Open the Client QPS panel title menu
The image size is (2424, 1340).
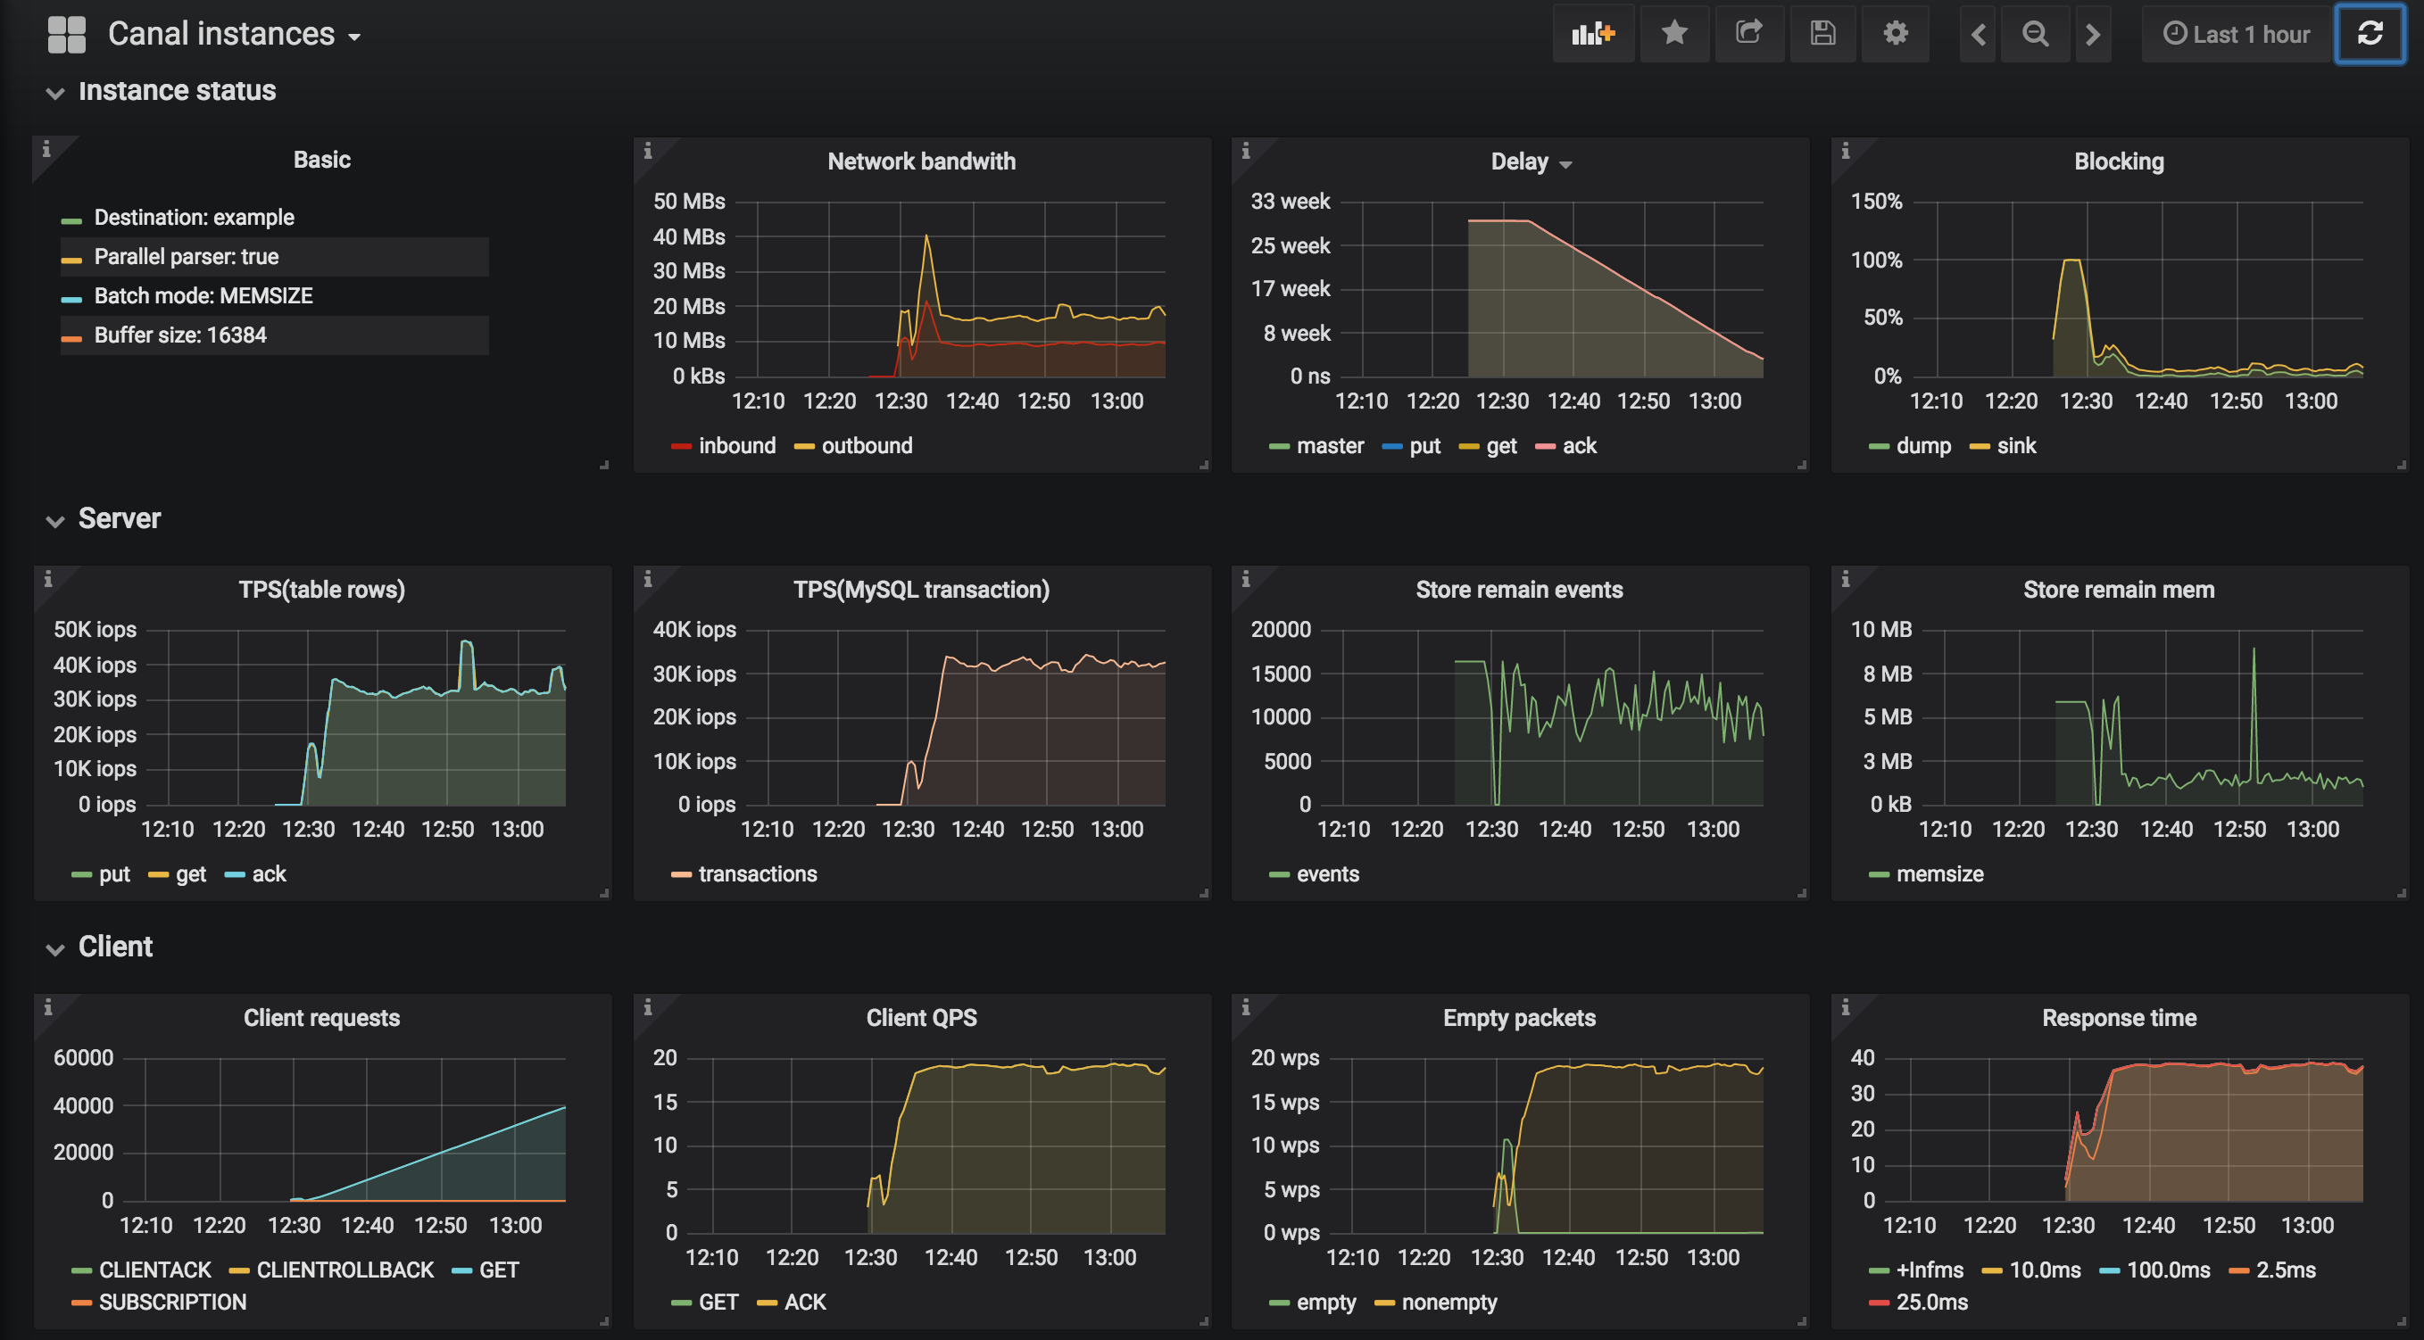point(921,1017)
